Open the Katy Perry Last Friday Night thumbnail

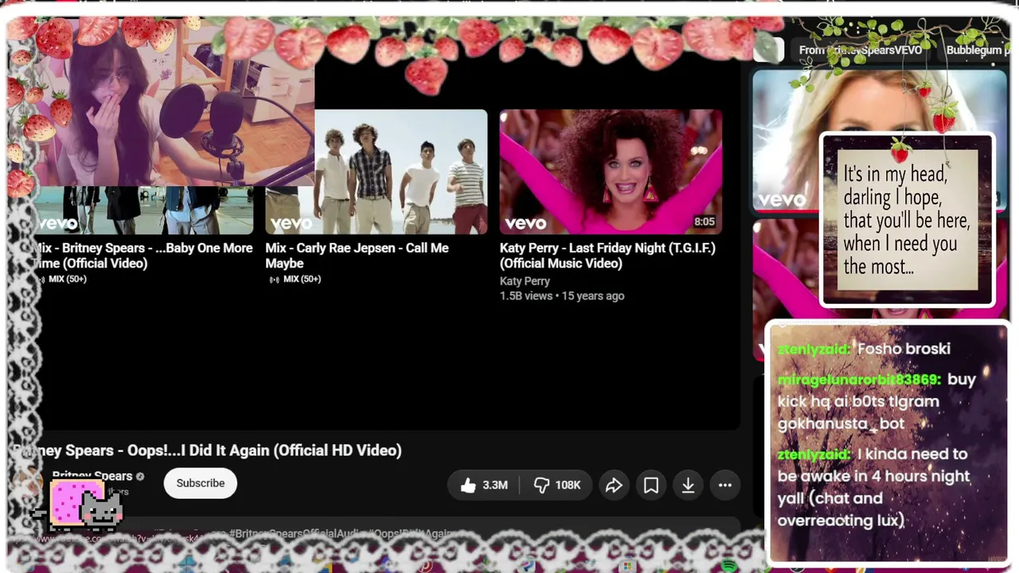611,171
